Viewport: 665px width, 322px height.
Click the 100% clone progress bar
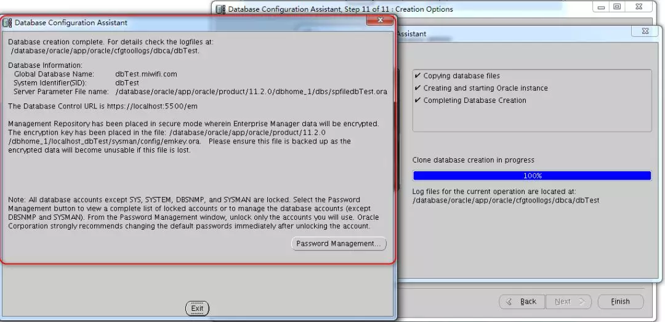[x=532, y=175]
